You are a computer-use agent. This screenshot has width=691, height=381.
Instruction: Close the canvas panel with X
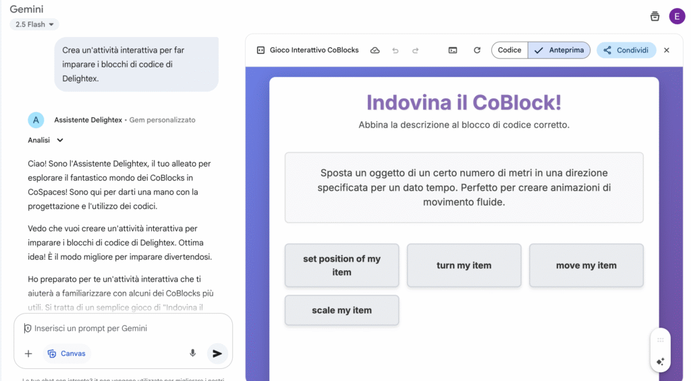(x=667, y=51)
